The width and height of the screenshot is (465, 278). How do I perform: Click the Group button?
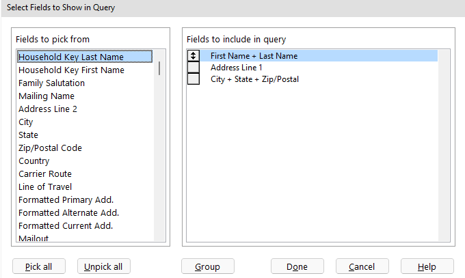point(209,266)
